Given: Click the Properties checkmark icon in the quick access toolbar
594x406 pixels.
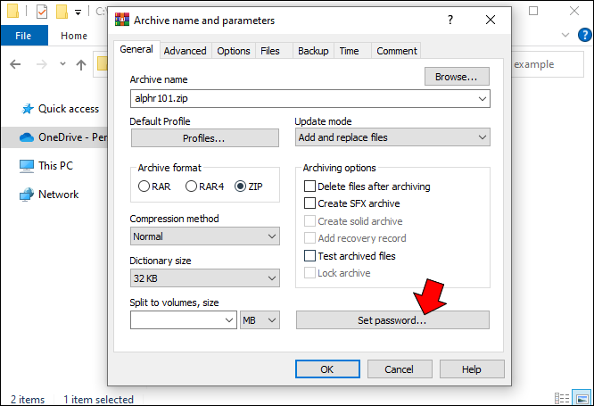Looking at the screenshot, I should coord(42,12).
